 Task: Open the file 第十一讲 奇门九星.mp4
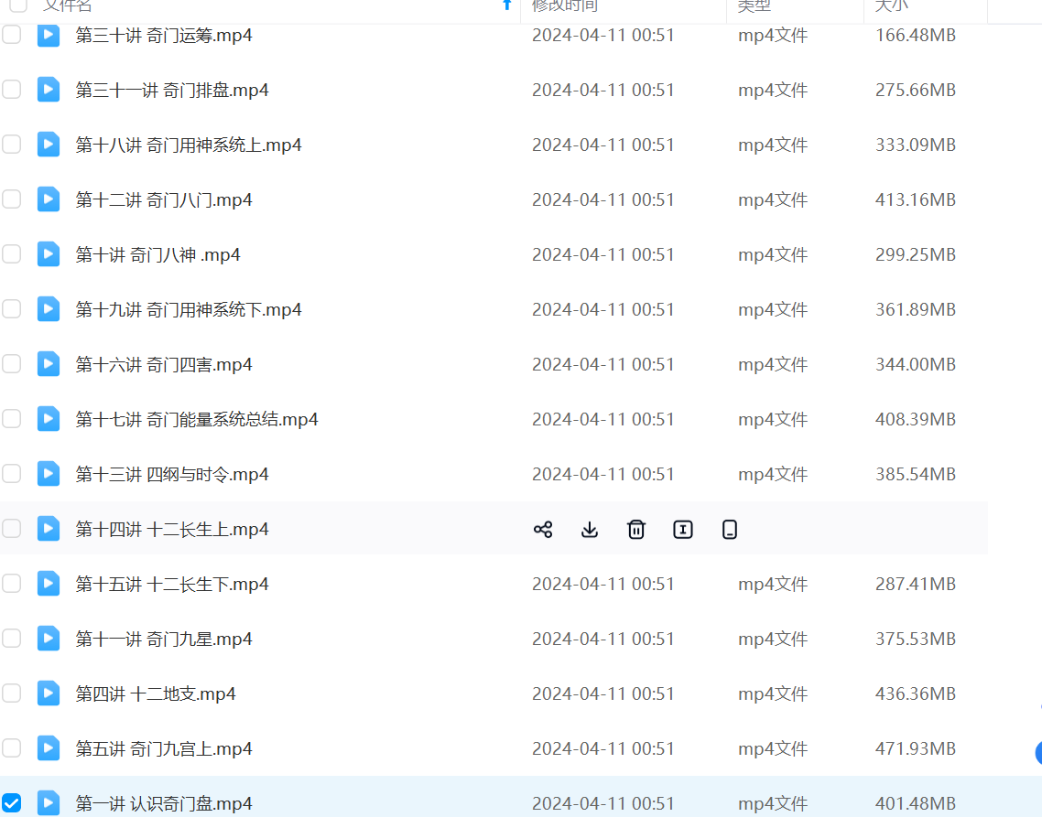click(164, 639)
